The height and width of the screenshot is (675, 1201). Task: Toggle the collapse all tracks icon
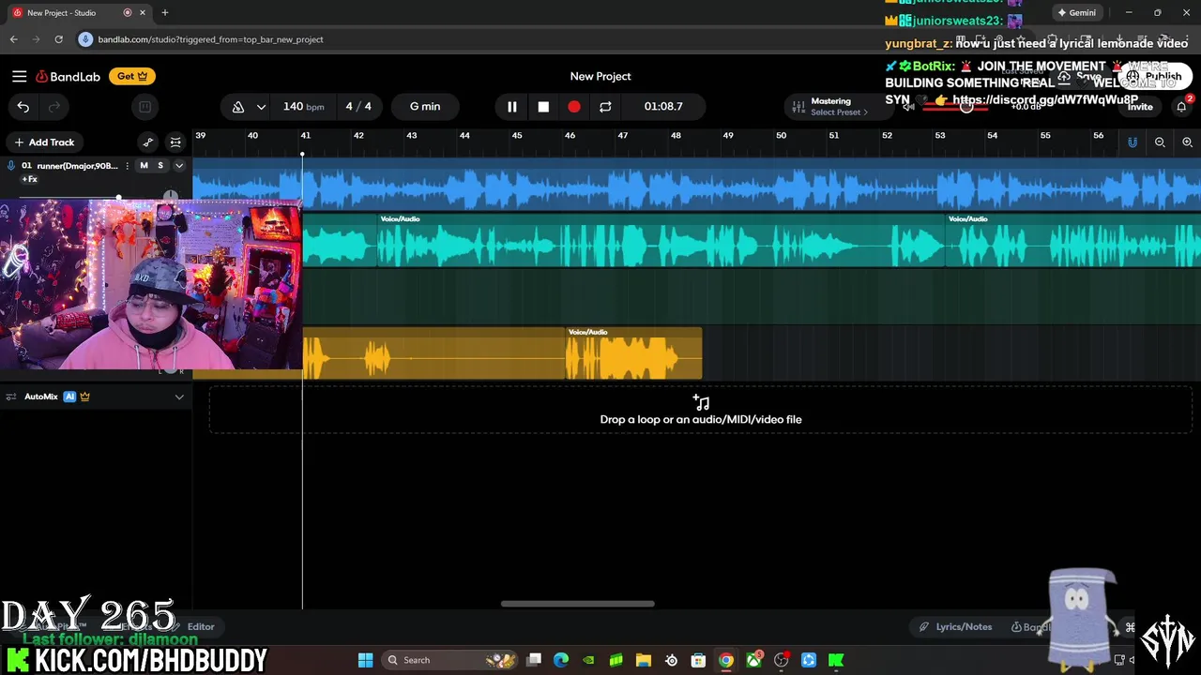coord(175,142)
